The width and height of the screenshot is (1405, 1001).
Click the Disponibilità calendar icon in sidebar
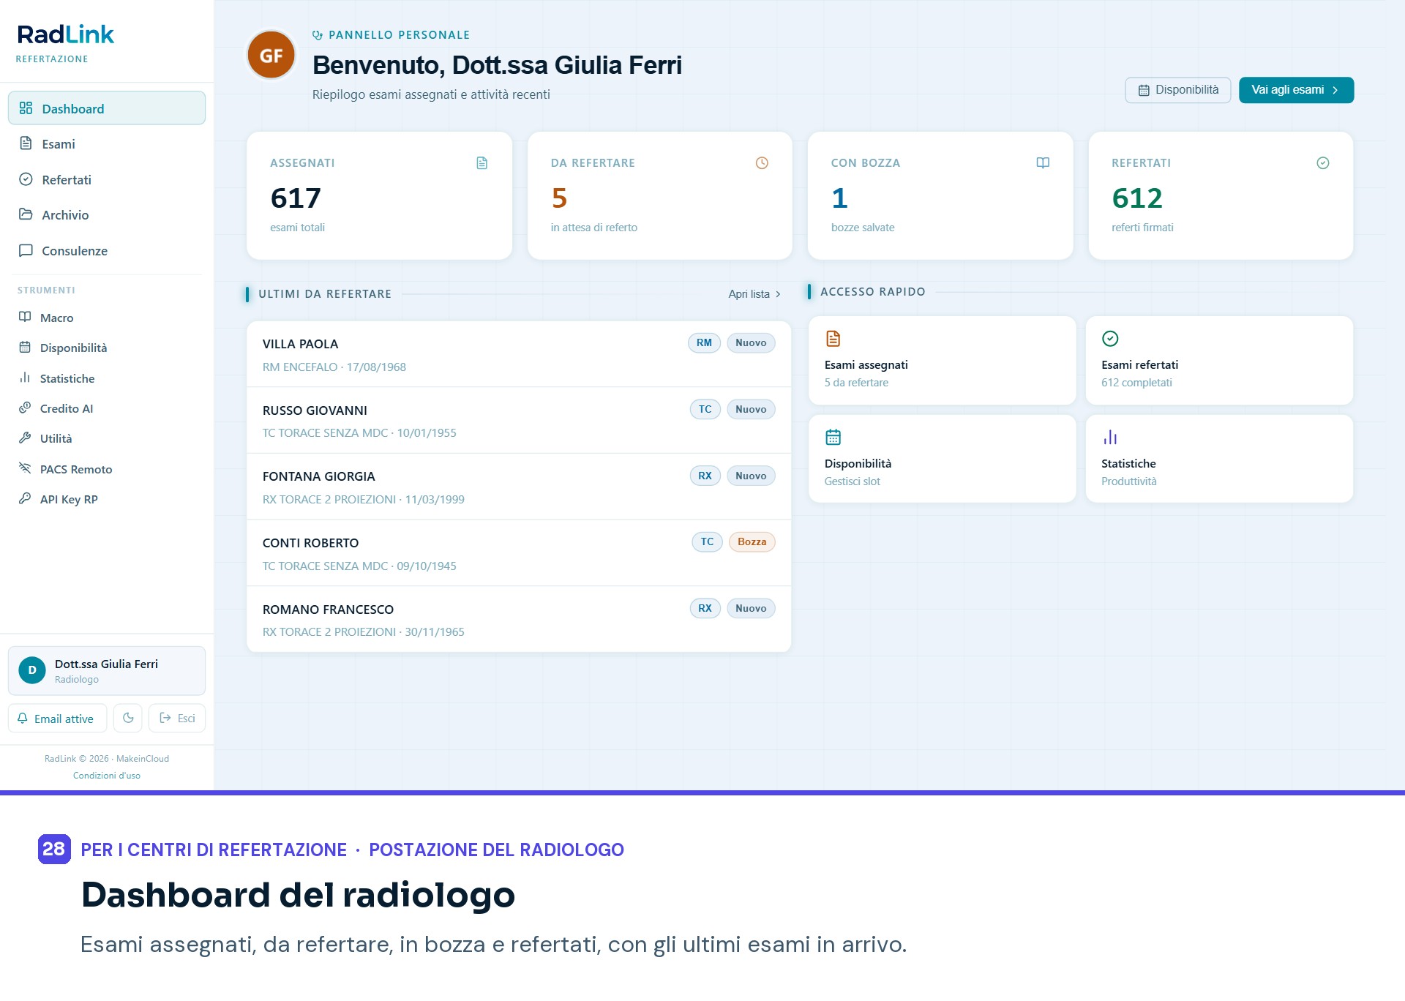point(25,347)
